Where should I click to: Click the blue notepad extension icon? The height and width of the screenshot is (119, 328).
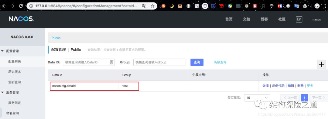click(213, 6)
